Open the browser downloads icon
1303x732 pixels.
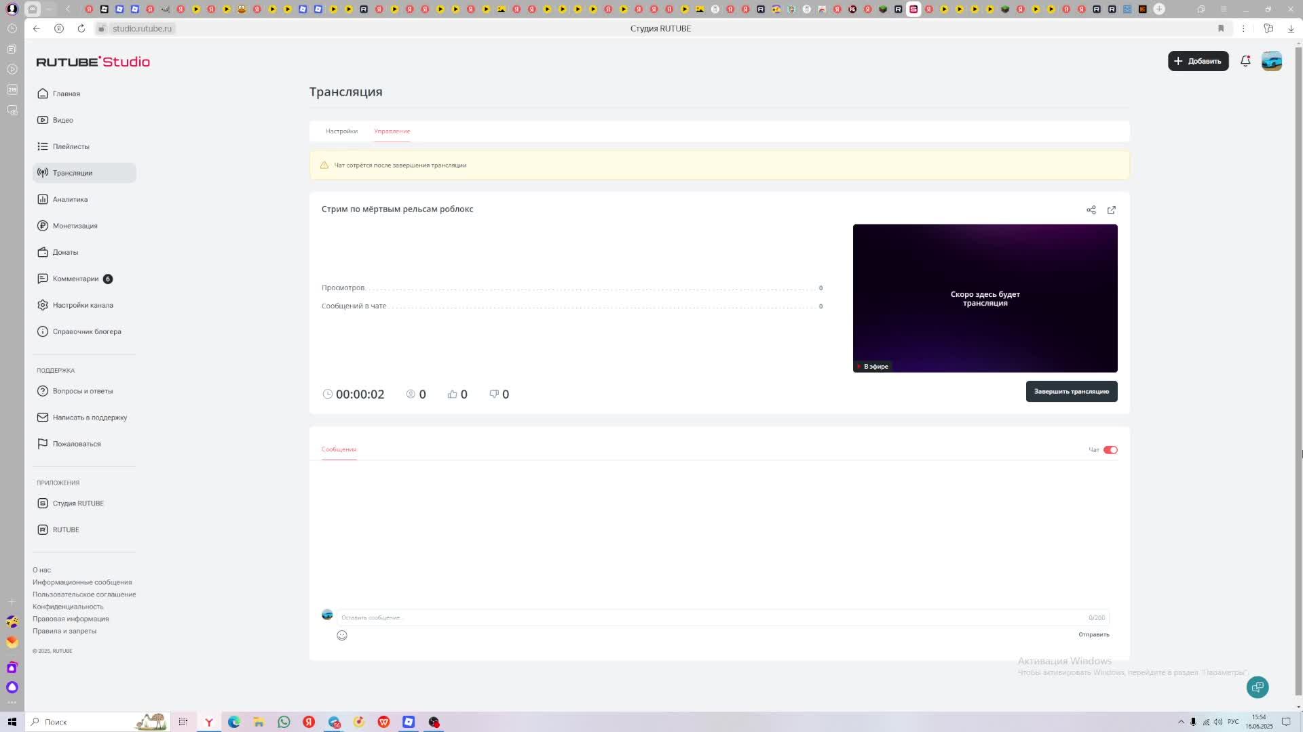point(1291,28)
